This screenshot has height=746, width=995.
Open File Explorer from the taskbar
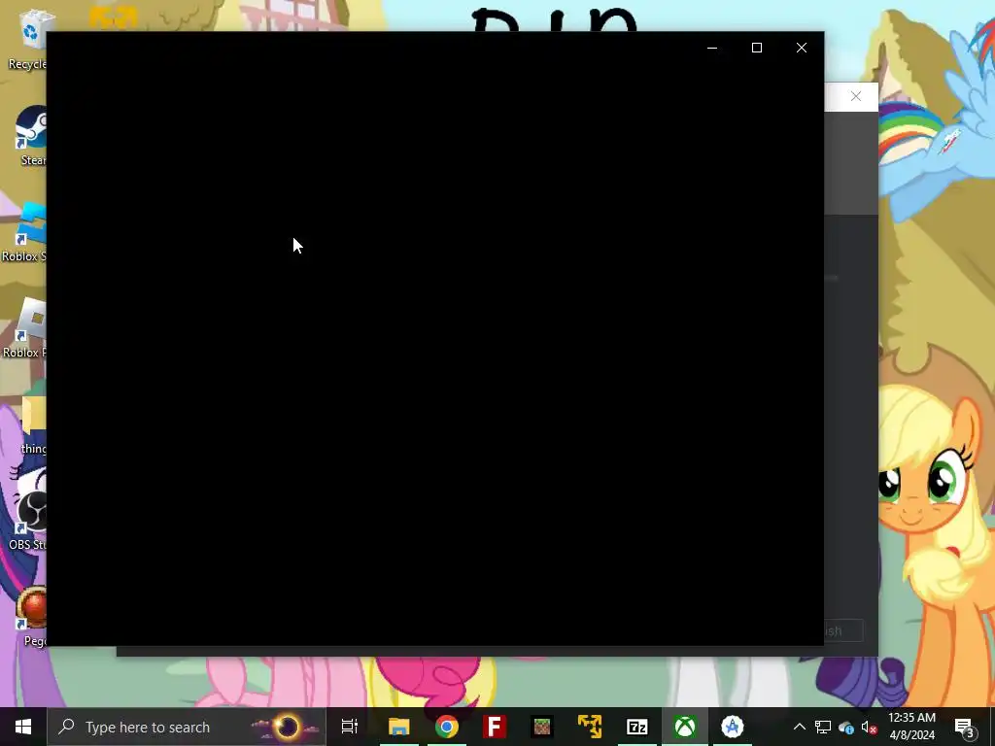coord(399,727)
